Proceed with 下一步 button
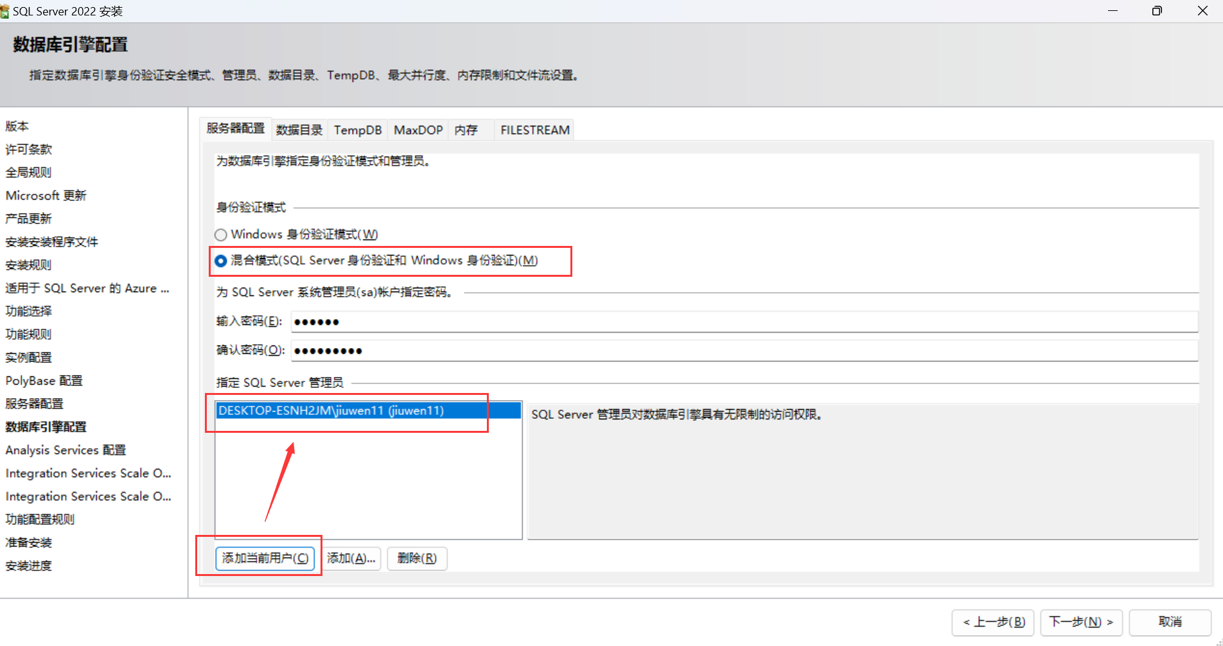The width and height of the screenshot is (1223, 646). point(1081,622)
